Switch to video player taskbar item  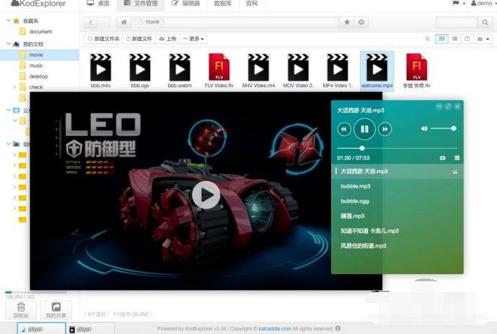point(90,329)
